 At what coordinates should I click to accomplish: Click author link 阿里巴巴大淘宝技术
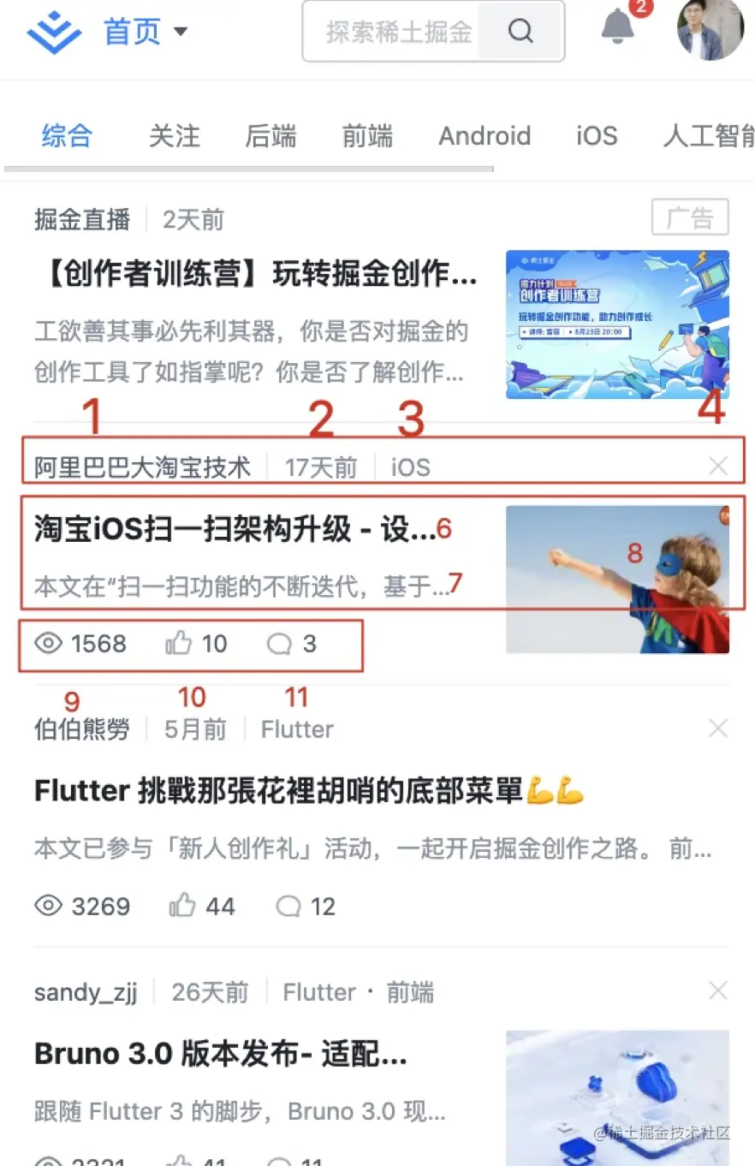[142, 467]
